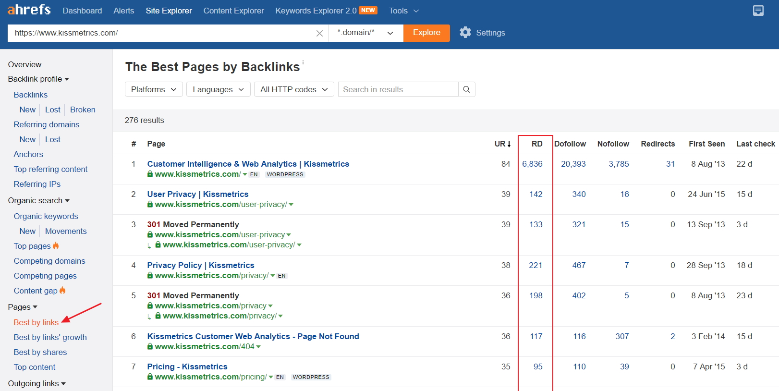Open caret menu for www.kissmetrics.com/ homepage URL
Image resolution: width=779 pixels, height=391 pixels.
(245, 174)
